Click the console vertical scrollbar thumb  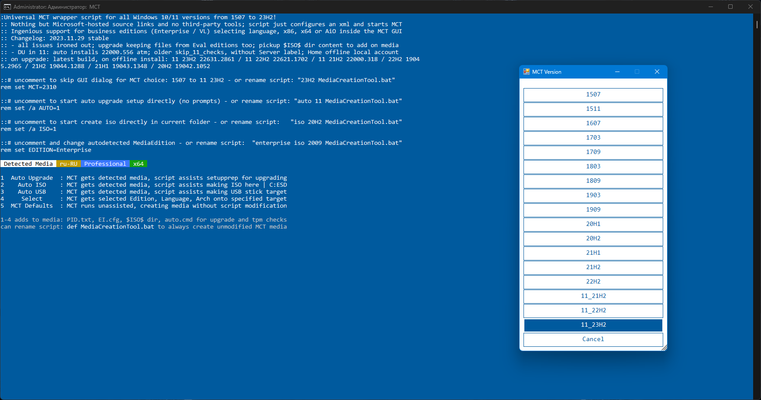tap(757, 25)
